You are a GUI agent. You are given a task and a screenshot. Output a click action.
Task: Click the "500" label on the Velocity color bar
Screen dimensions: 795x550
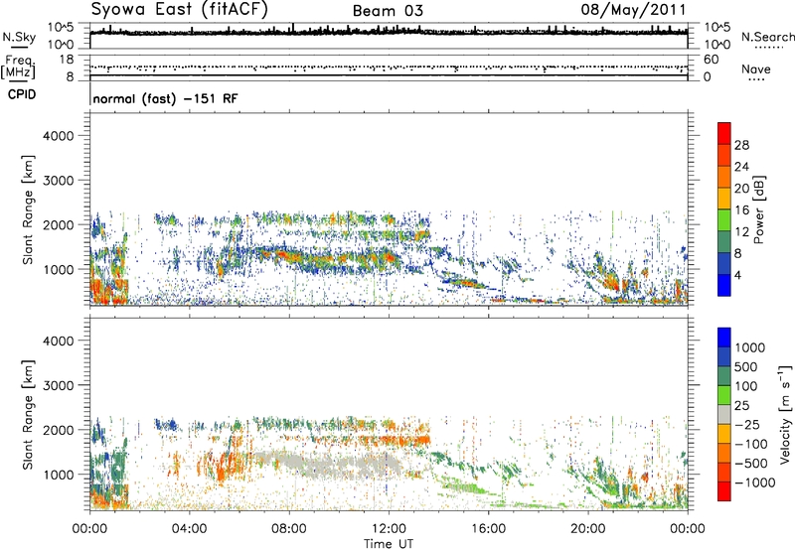pyautogui.click(x=746, y=366)
